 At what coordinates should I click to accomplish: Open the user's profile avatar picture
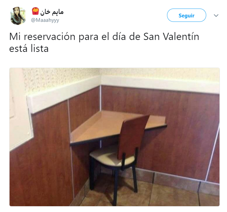(18, 16)
